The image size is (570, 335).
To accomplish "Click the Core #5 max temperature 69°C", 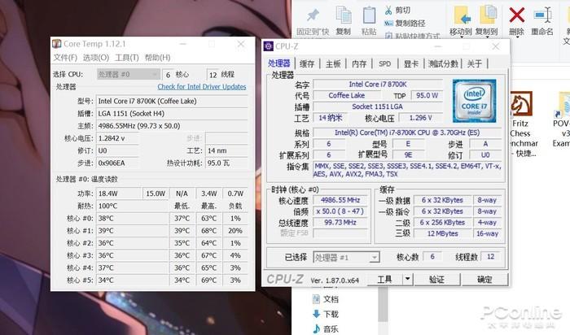I will [x=209, y=281].
